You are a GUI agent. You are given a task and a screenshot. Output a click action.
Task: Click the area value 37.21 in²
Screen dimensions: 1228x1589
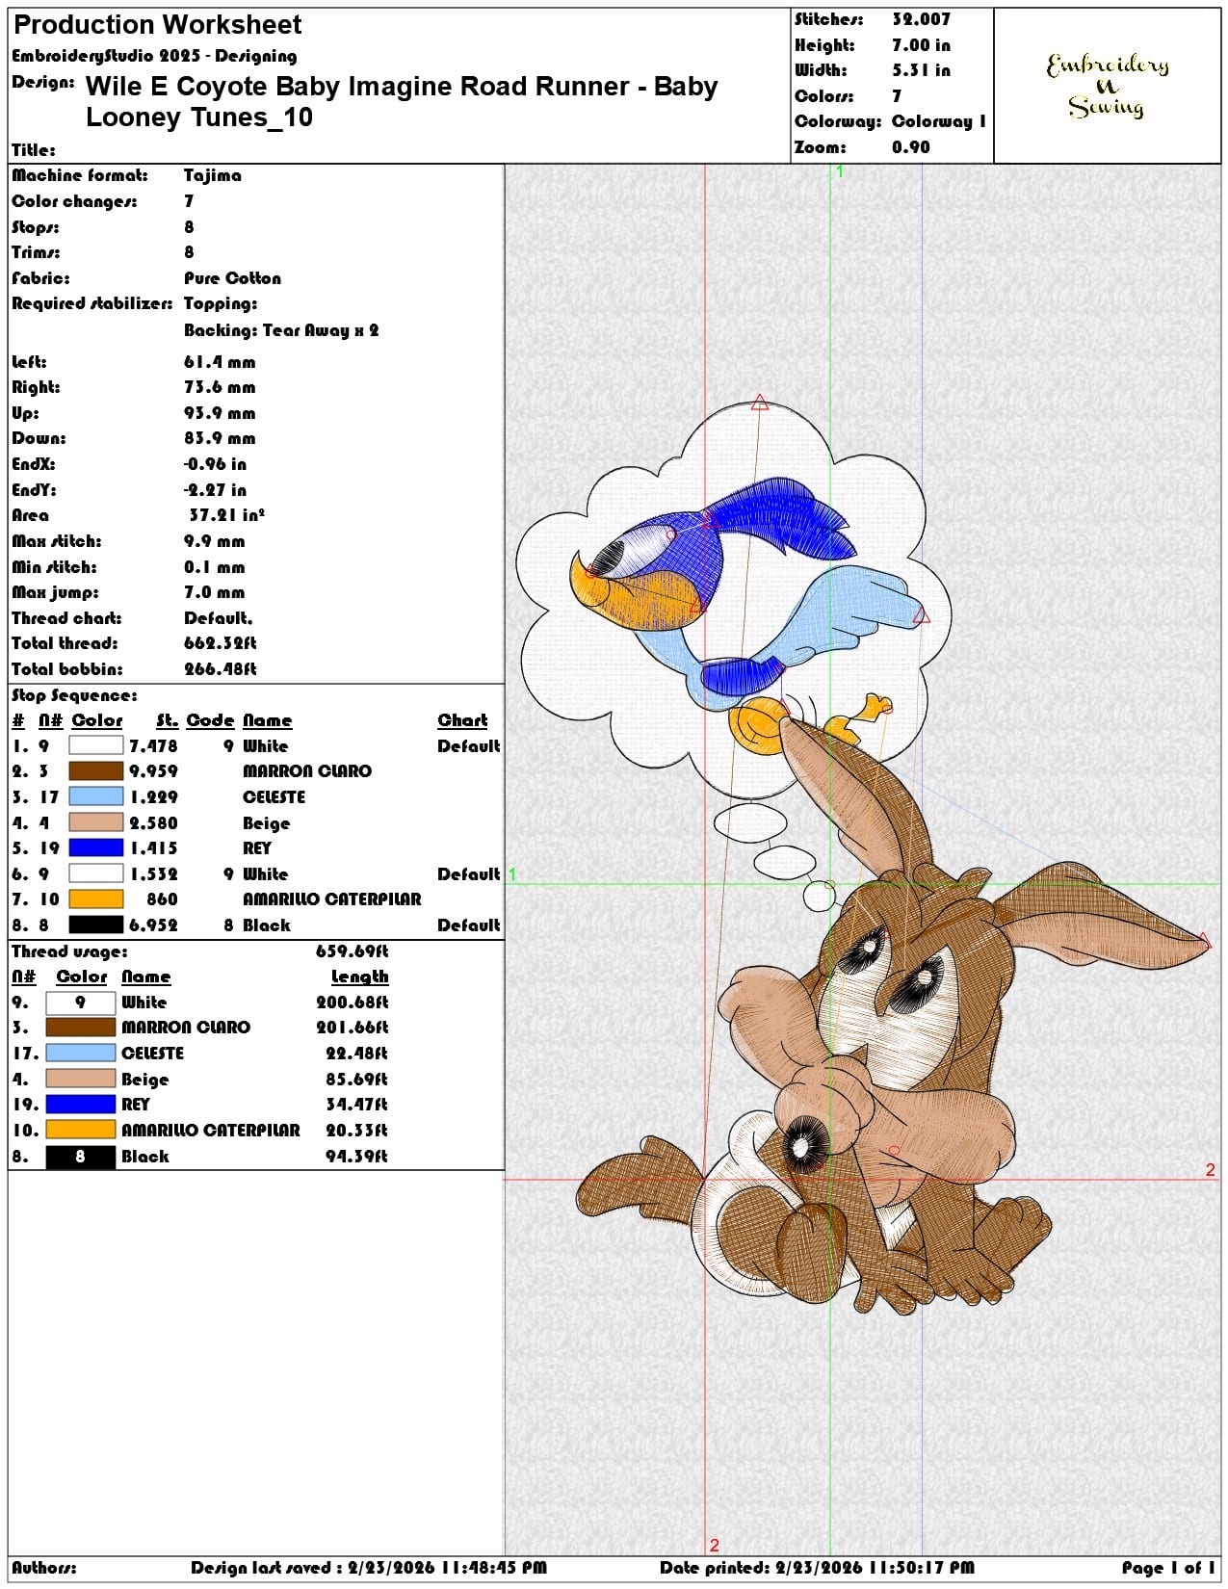tap(226, 515)
